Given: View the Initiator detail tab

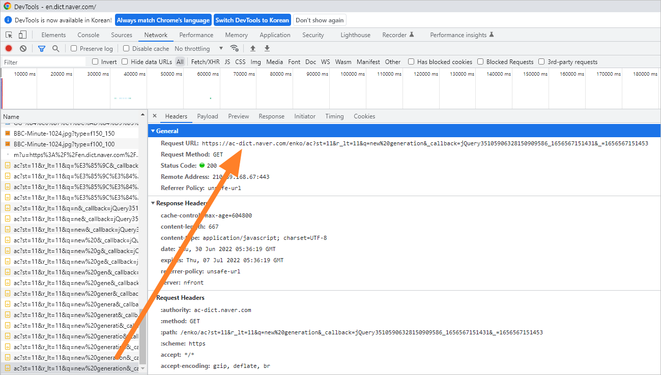Looking at the screenshot, I should coord(305,116).
